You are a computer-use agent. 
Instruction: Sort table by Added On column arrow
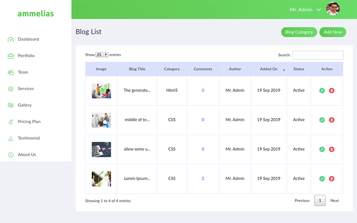click(x=284, y=70)
